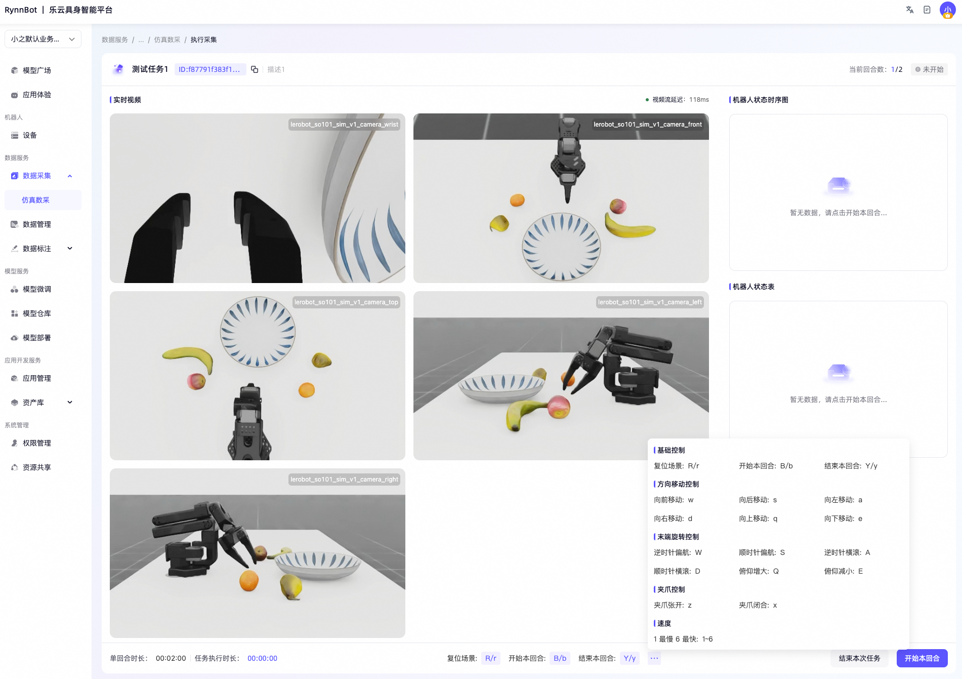Click the 模型仓库 sidebar icon

coord(15,313)
